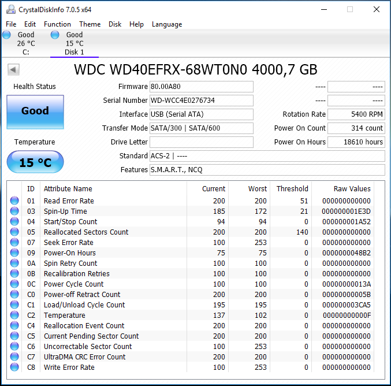Click raw value 00000000013A in Power Cycle Count
The image size is (391, 386).
click(x=347, y=284)
